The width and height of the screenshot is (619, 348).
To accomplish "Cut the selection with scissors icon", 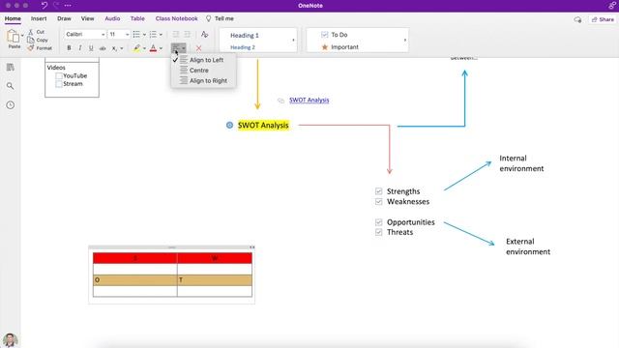I will click(x=31, y=32).
